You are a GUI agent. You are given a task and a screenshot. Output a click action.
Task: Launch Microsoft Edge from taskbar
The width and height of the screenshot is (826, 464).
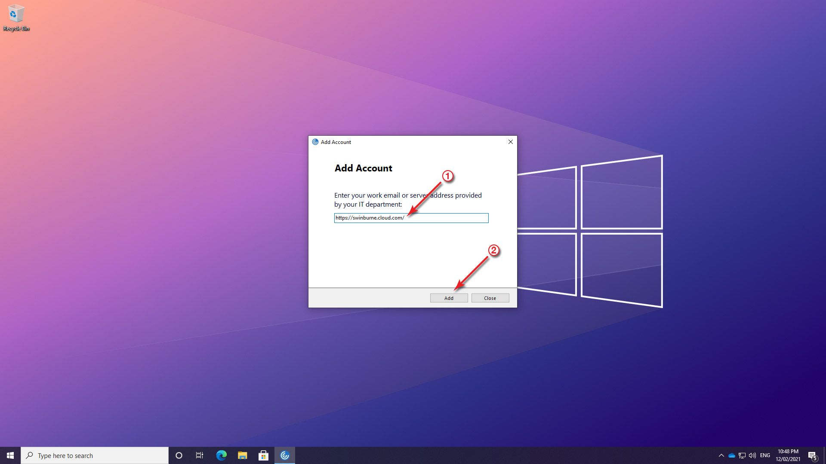point(221,455)
